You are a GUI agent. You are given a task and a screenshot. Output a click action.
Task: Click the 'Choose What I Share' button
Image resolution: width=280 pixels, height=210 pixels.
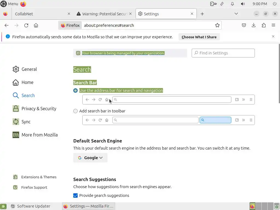[x=199, y=37]
